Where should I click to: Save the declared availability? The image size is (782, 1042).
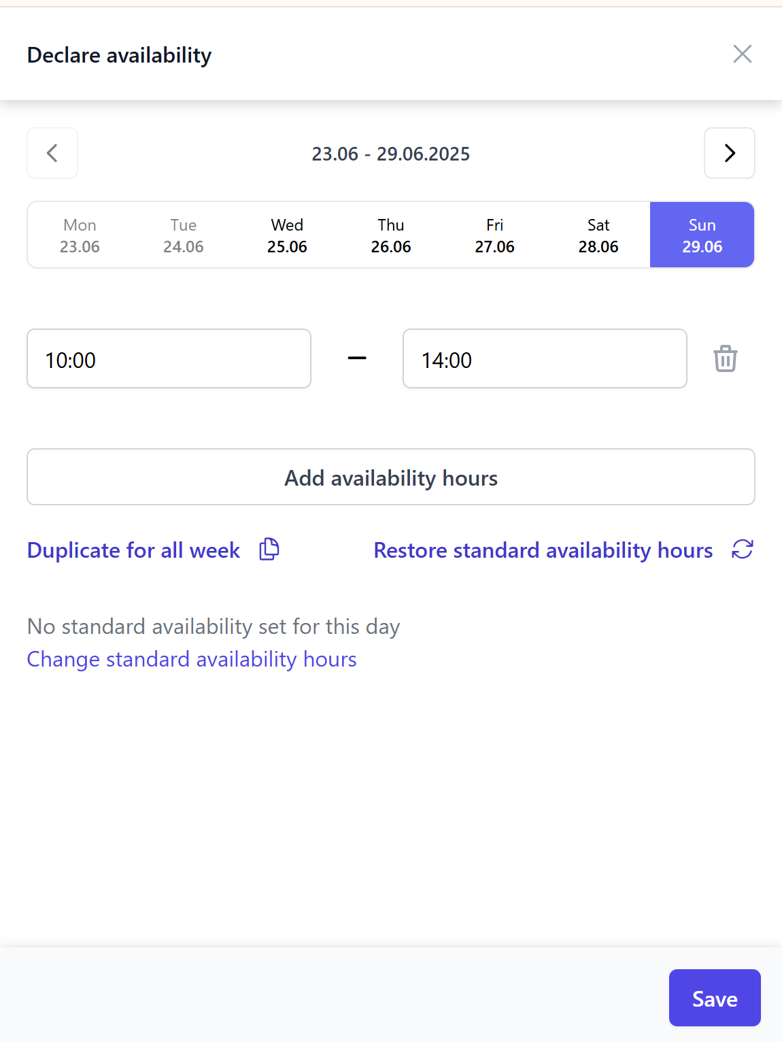[x=714, y=998]
